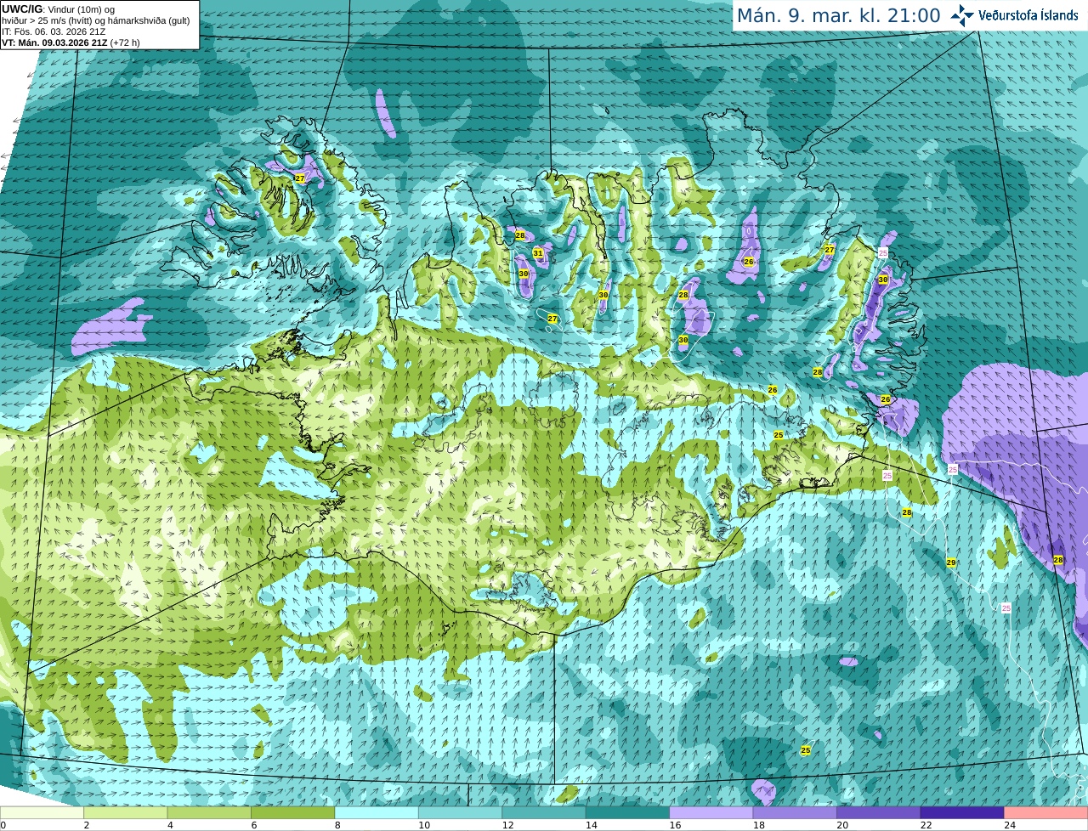Click the yellow "27" gust marker in the Westfjords
The width and height of the screenshot is (1088, 831).
click(x=300, y=178)
